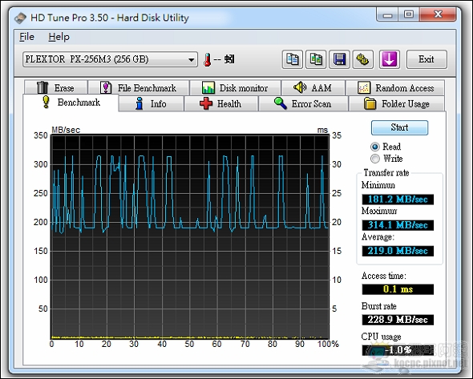
Task: Switch to the File Benchmark tab
Action: click(x=139, y=88)
